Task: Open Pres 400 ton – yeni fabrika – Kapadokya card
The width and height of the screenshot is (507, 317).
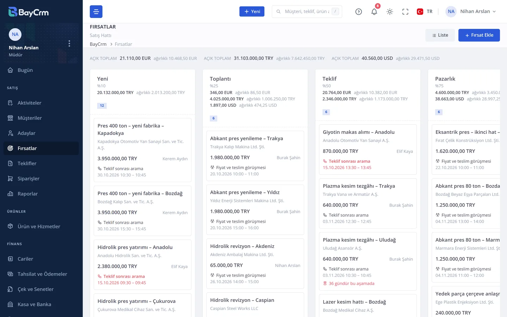Action: click(x=143, y=150)
